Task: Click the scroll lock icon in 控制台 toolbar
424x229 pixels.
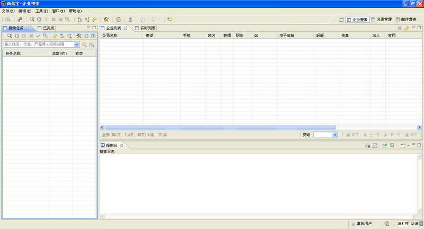Action: point(375,145)
